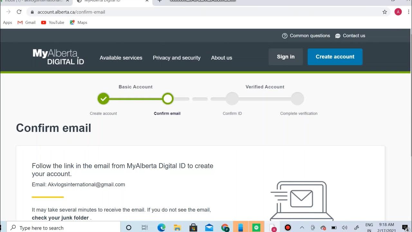The height and width of the screenshot is (232, 412).
Task: Click the email address Akvlogsinternational@gmail.com text
Action: [86, 185]
